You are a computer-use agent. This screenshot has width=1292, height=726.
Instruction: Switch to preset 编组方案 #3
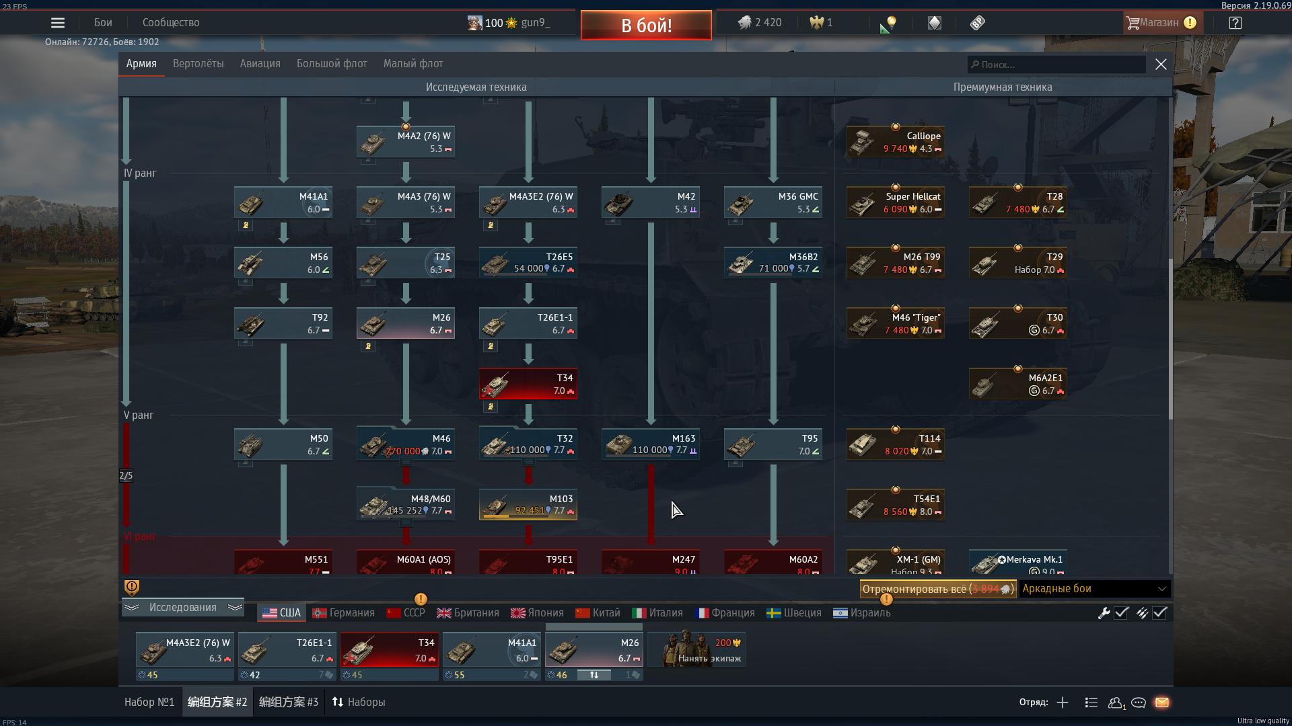pyautogui.click(x=289, y=702)
